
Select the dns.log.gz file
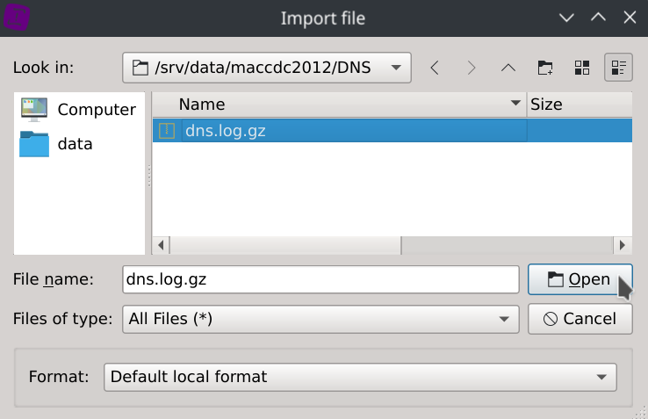click(225, 131)
